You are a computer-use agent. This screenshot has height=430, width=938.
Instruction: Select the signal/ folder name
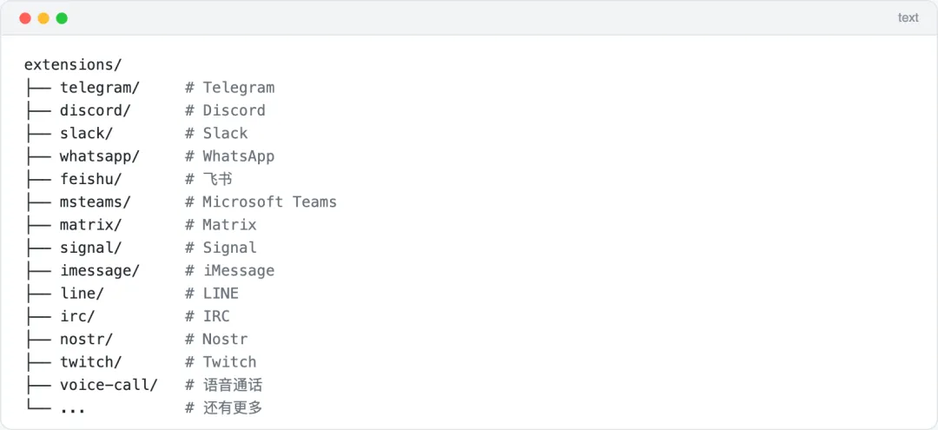(x=90, y=248)
